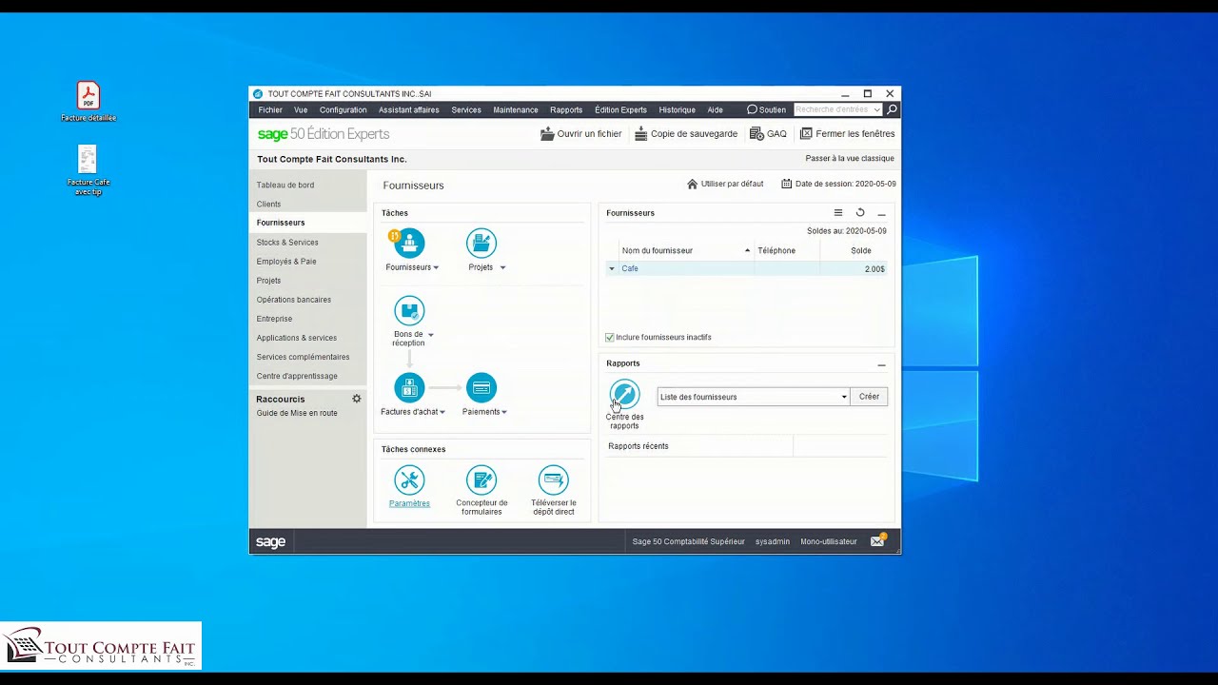Open the Vue menu
1218x685 pixels.
[x=301, y=109]
